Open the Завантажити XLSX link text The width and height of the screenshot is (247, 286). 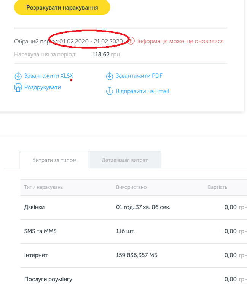(x=48, y=76)
